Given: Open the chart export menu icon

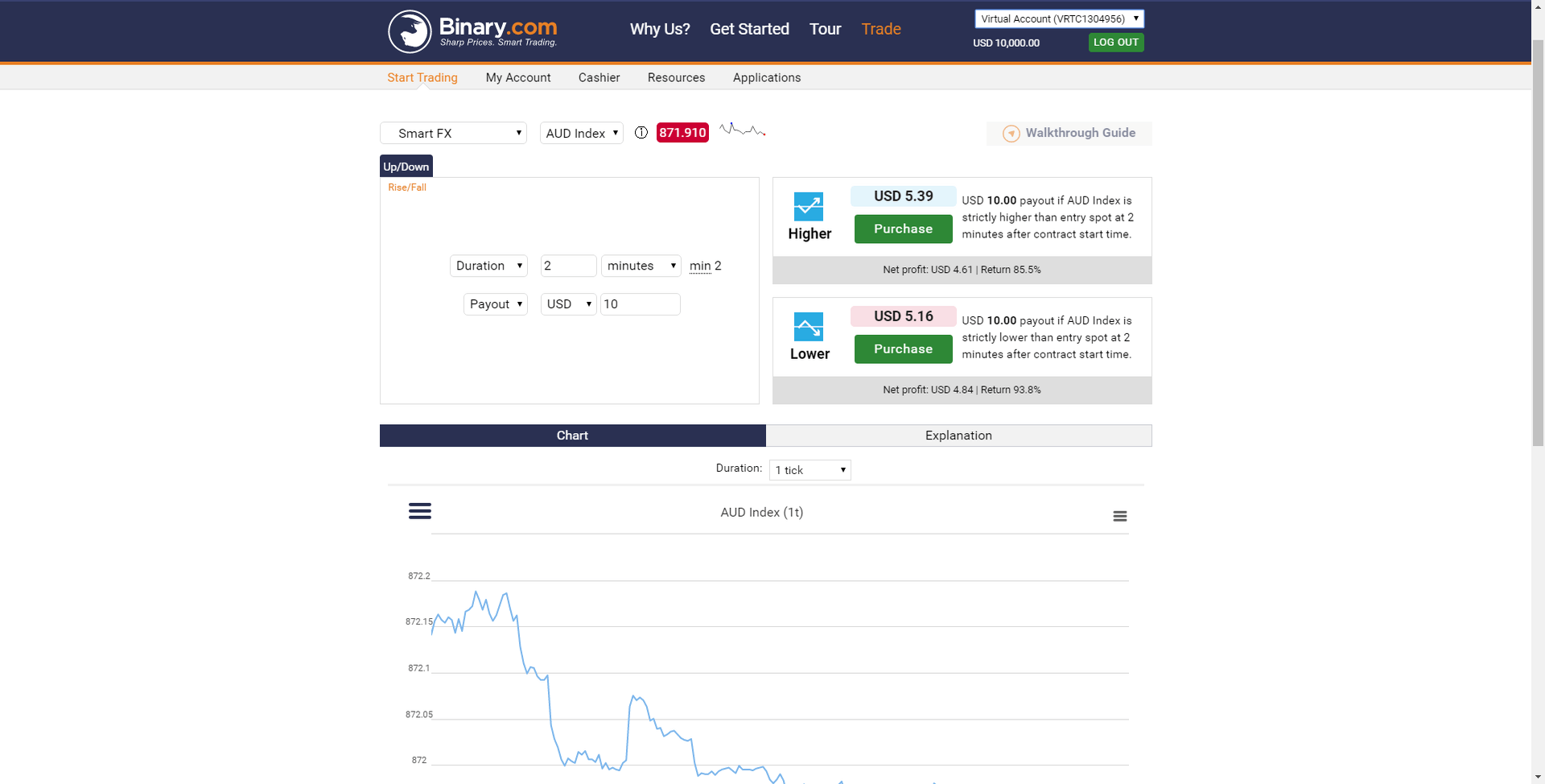Looking at the screenshot, I should (1119, 517).
